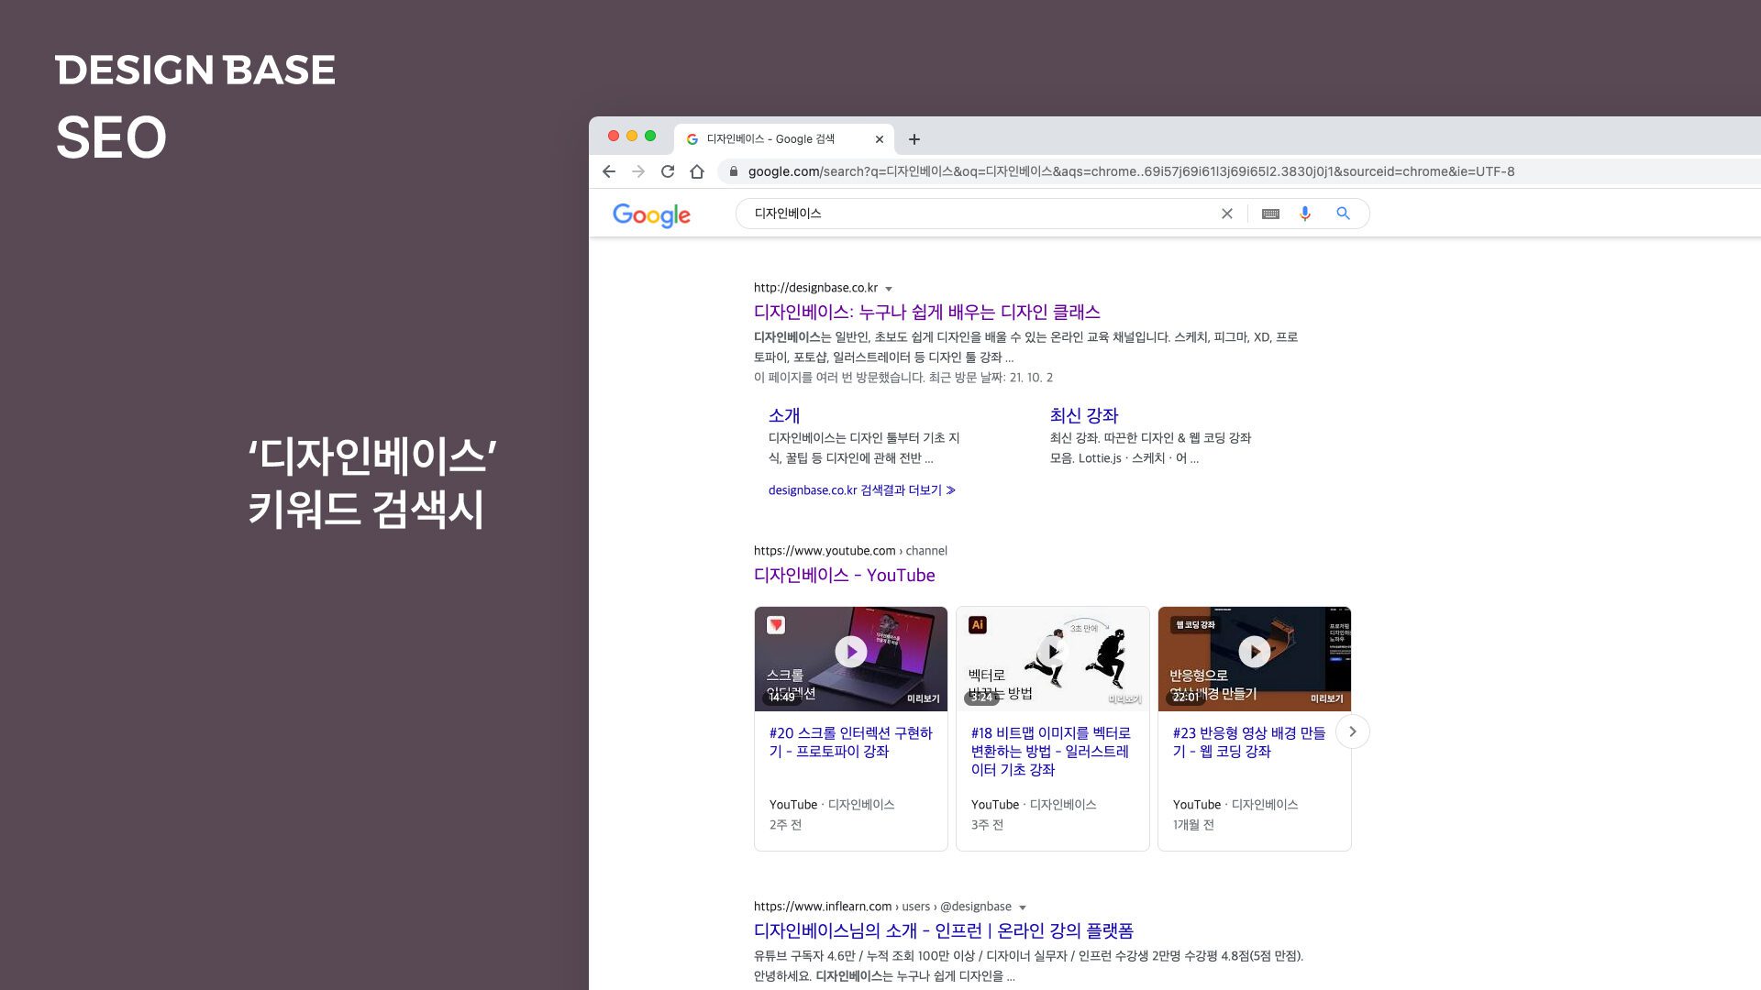Reload the page with the refresh icon
This screenshot has width=1761, height=990.
click(668, 171)
